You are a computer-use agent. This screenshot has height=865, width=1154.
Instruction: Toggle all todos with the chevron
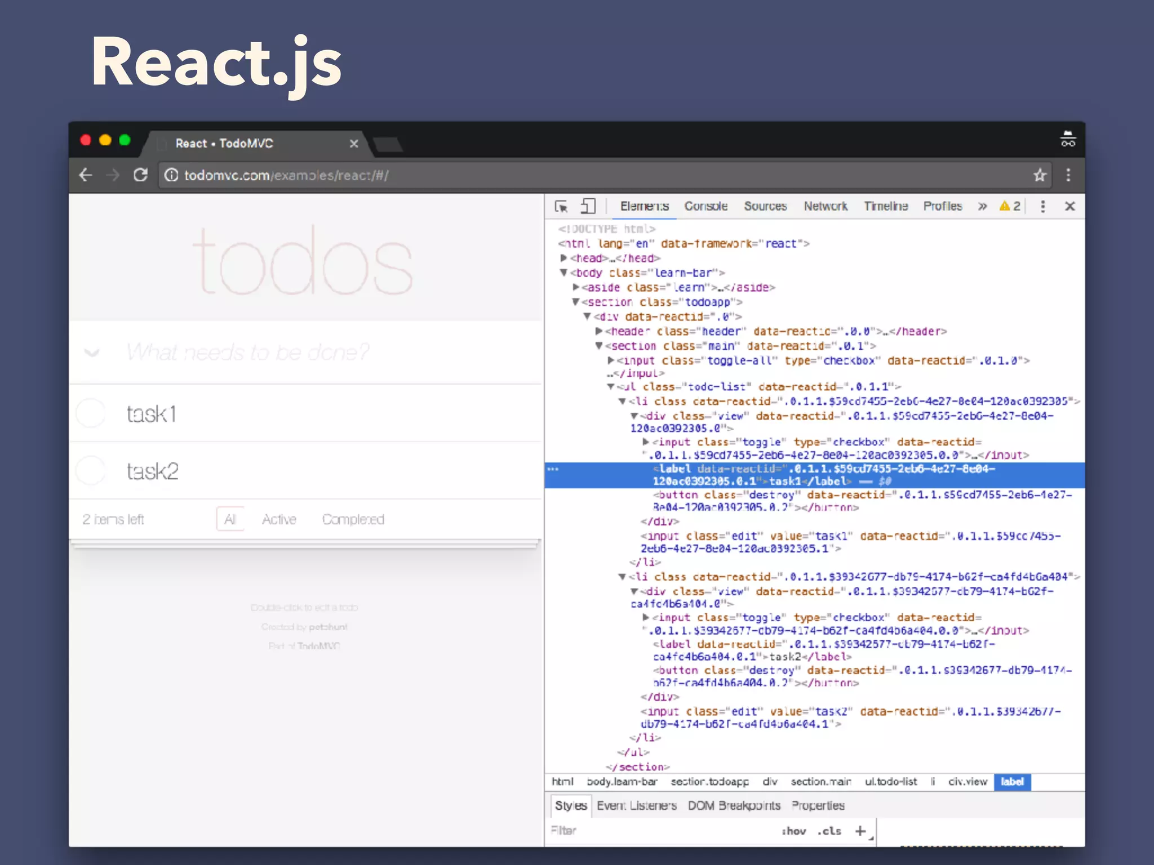click(92, 353)
